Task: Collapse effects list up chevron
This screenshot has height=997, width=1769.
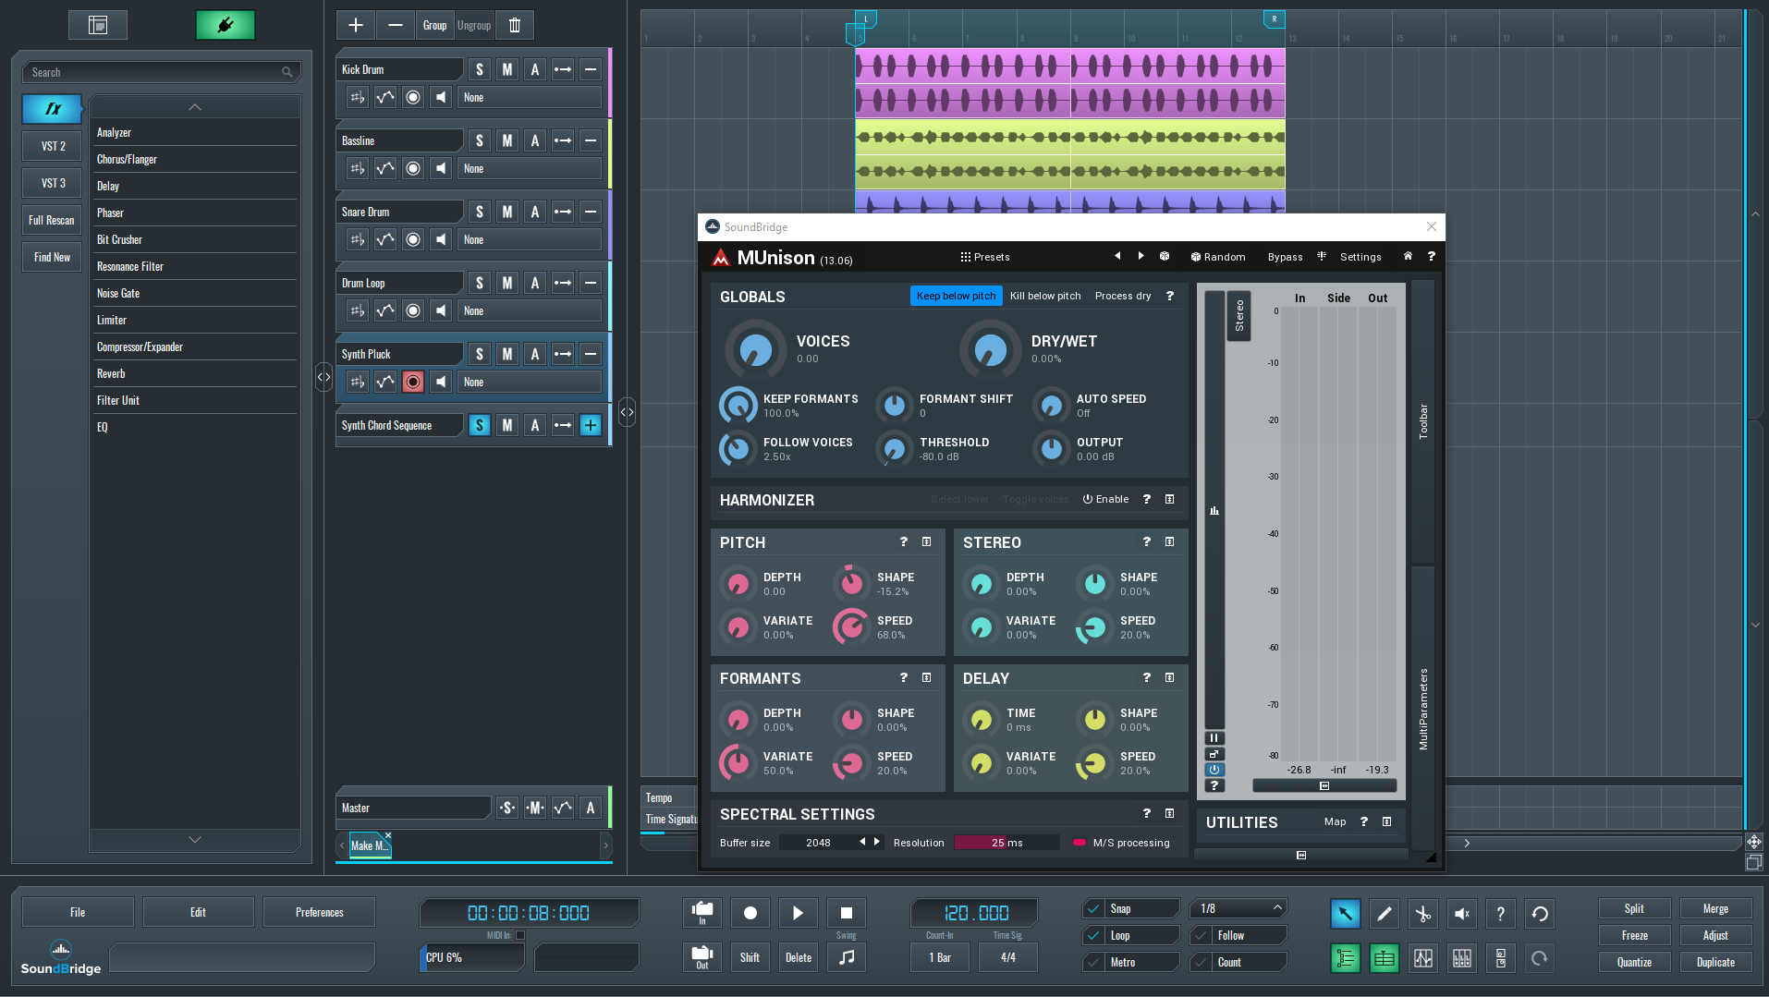Action: click(x=195, y=107)
